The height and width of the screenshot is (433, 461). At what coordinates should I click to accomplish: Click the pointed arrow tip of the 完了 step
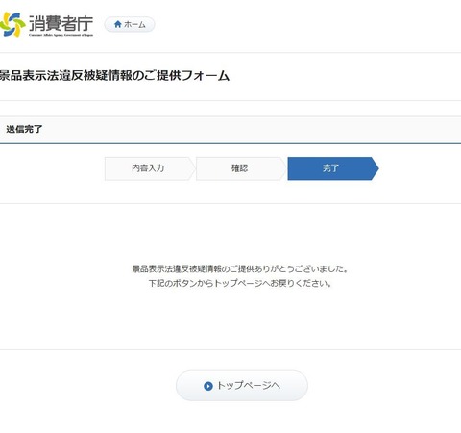coord(376,168)
